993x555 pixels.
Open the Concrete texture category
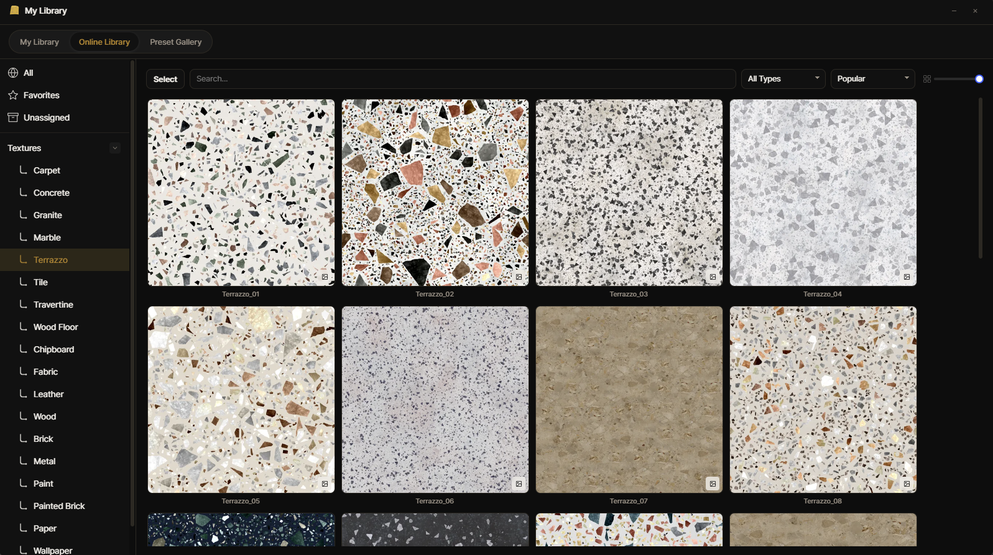[65, 193]
